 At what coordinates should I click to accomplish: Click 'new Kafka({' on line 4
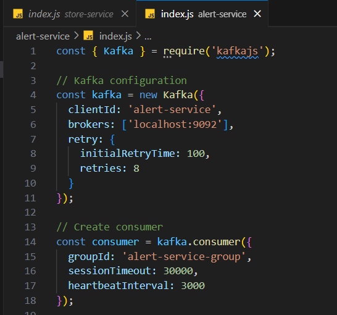(172, 95)
